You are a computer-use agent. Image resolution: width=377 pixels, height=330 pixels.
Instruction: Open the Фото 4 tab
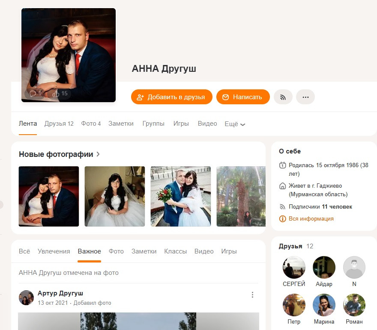pyautogui.click(x=91, y=124)
